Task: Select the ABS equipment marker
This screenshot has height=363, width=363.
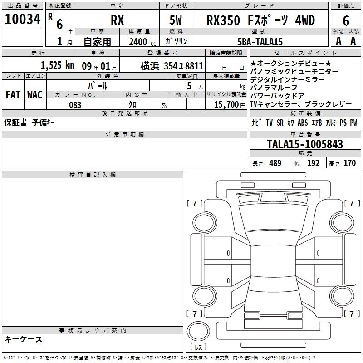Action: (x=303, y=123)
